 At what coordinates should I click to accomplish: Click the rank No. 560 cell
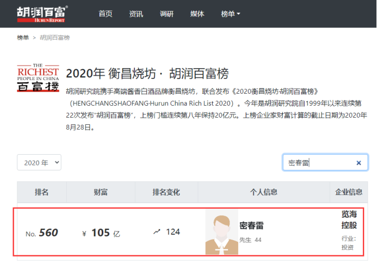click(42, 233)
